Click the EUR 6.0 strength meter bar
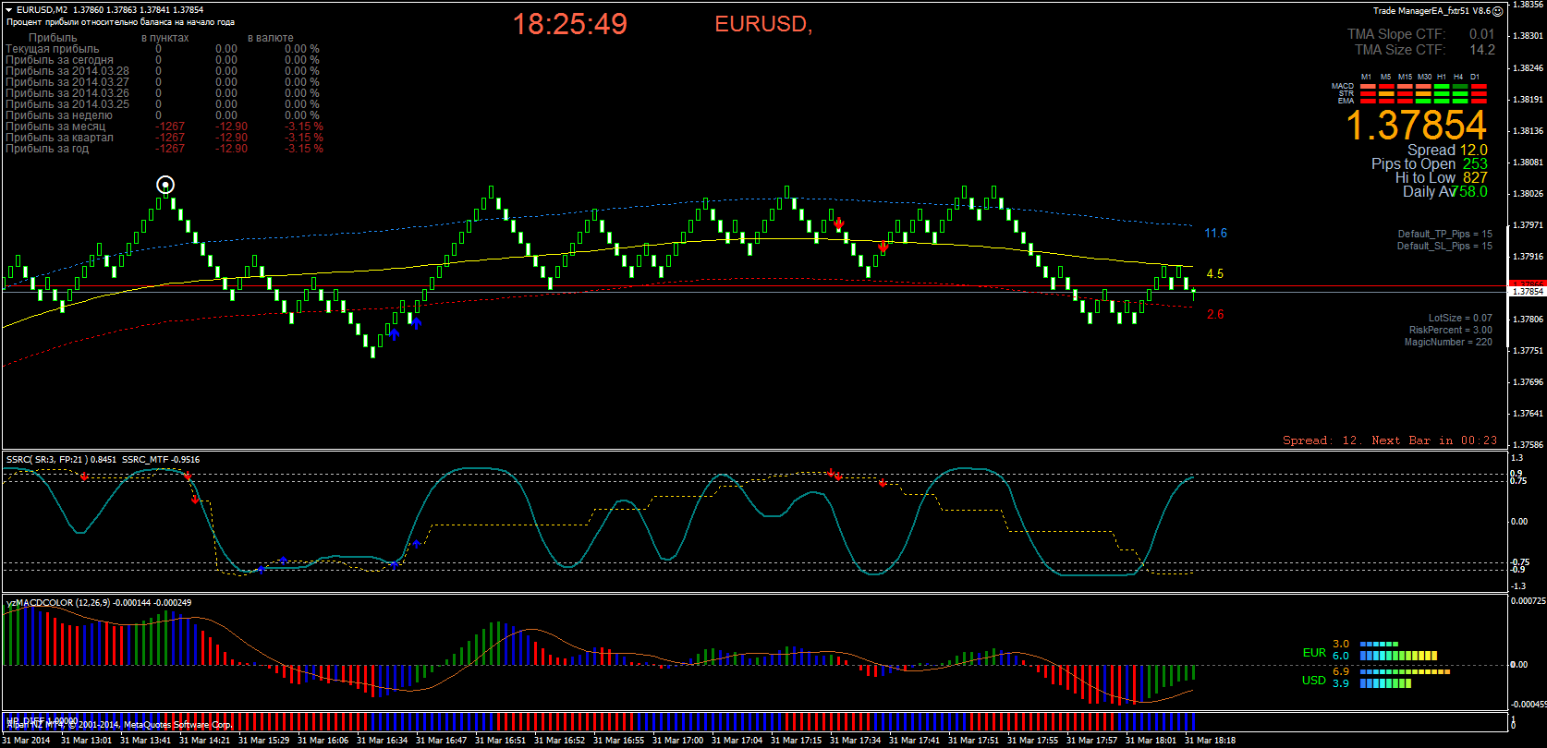 point(1398,656)
